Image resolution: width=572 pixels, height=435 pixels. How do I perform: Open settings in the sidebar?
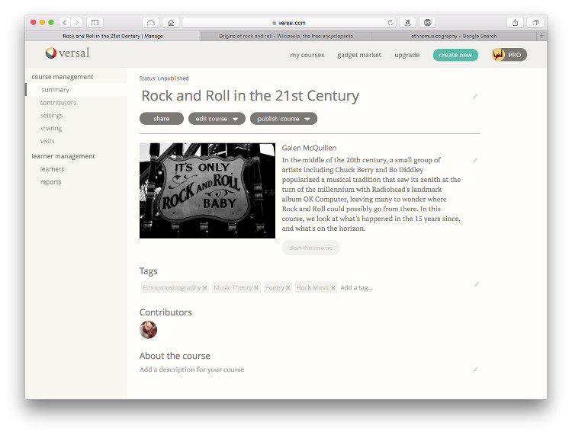coord(51,116)
